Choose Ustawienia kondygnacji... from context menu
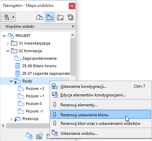 pyautogui.click(x=101, y=86)
